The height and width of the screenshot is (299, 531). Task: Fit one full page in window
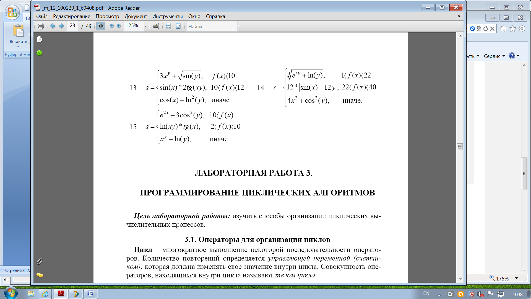click(178, 26)
